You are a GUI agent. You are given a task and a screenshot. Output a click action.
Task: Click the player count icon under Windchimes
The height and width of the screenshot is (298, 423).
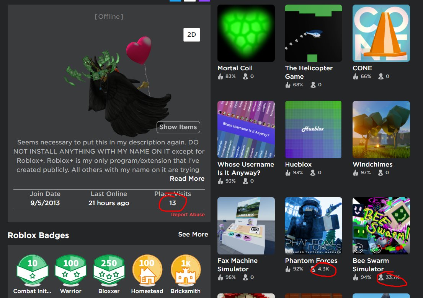pos(381,173)
